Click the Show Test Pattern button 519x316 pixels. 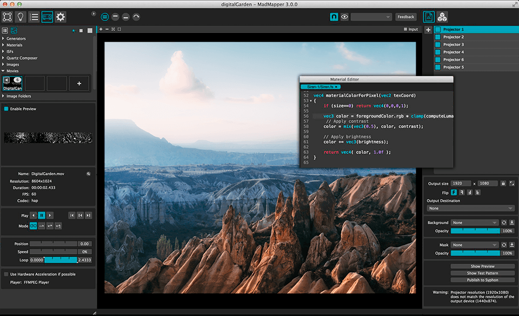(475, 273)
